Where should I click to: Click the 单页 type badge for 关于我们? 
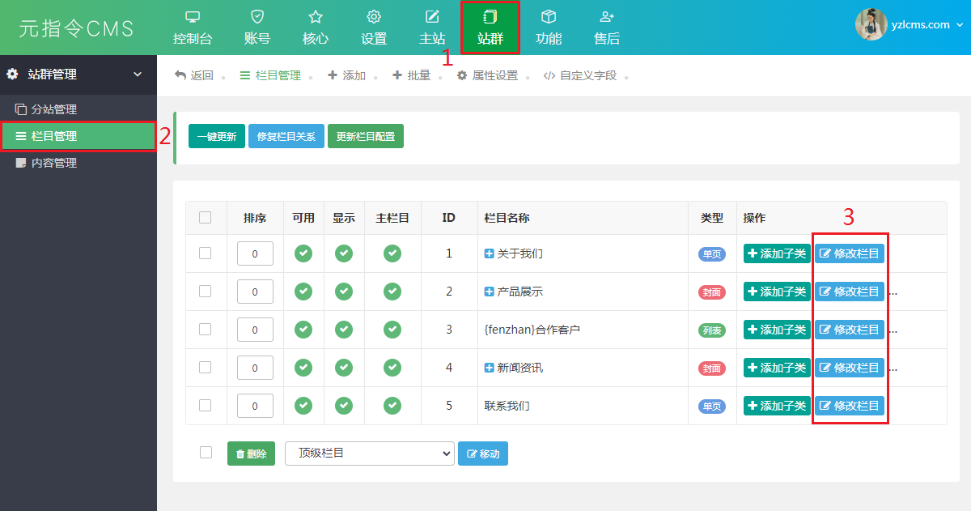click(x=712, y=254)
